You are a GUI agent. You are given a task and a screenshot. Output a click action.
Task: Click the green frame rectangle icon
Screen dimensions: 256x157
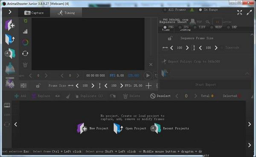(x=26, y=21)
